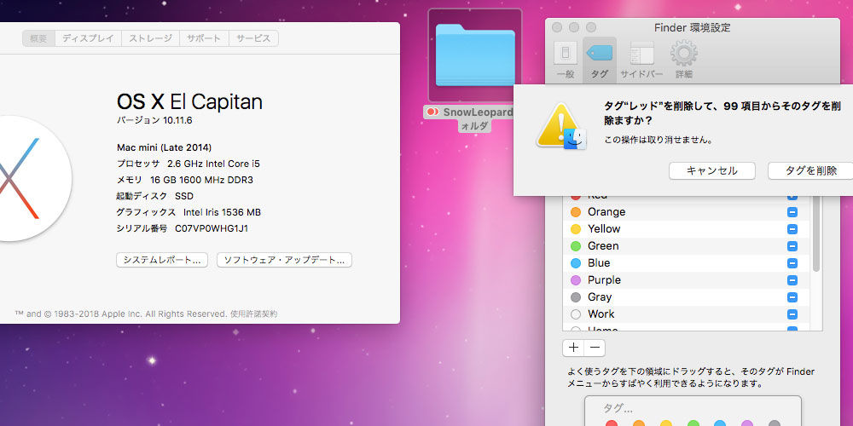Open the 使用許諾契約 link
853x426 pixels.
[x=253, y=314]
